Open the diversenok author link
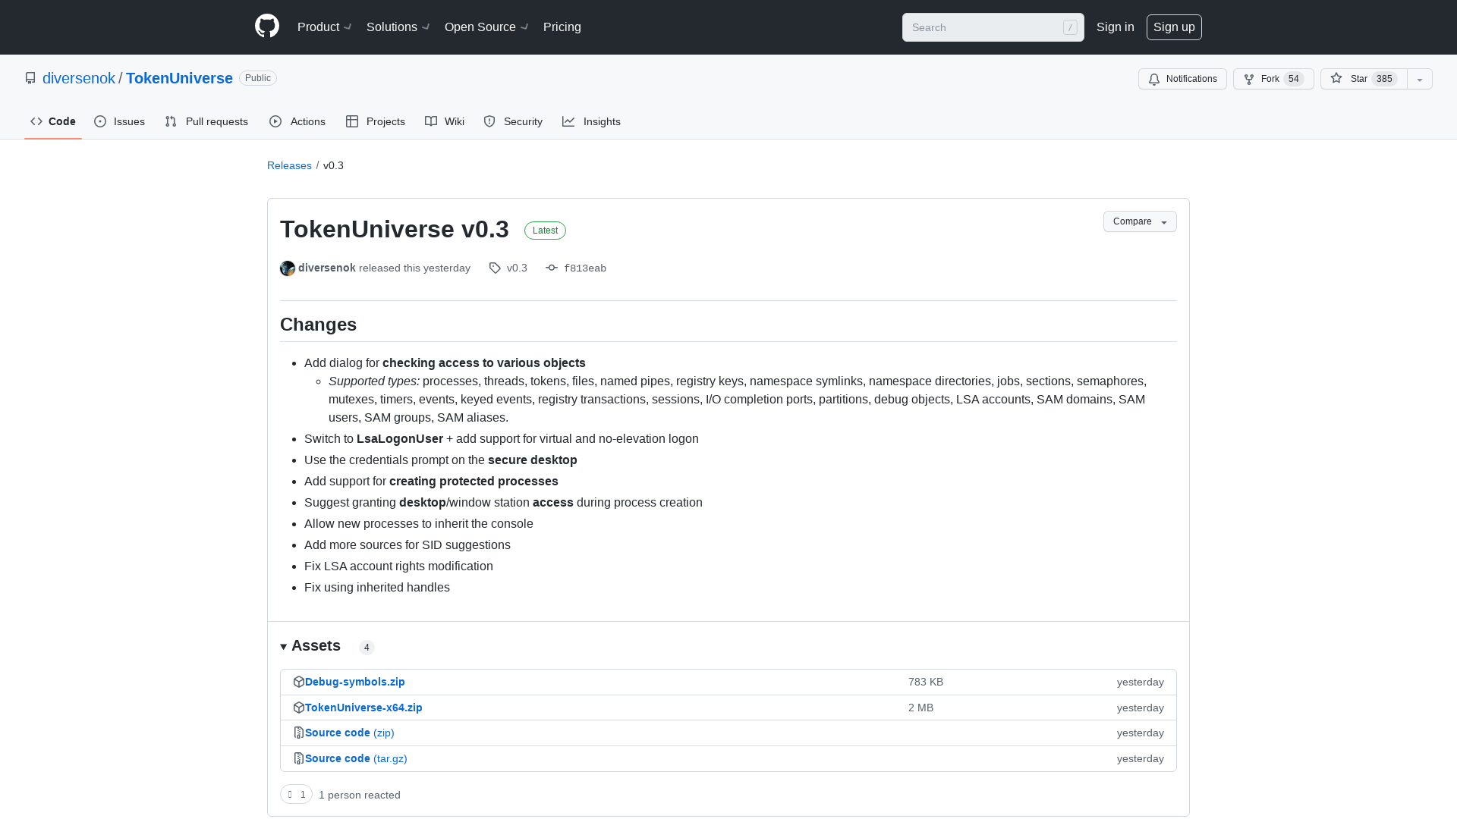Viewport: 1457px width, 819px height. tap(327, 268)
